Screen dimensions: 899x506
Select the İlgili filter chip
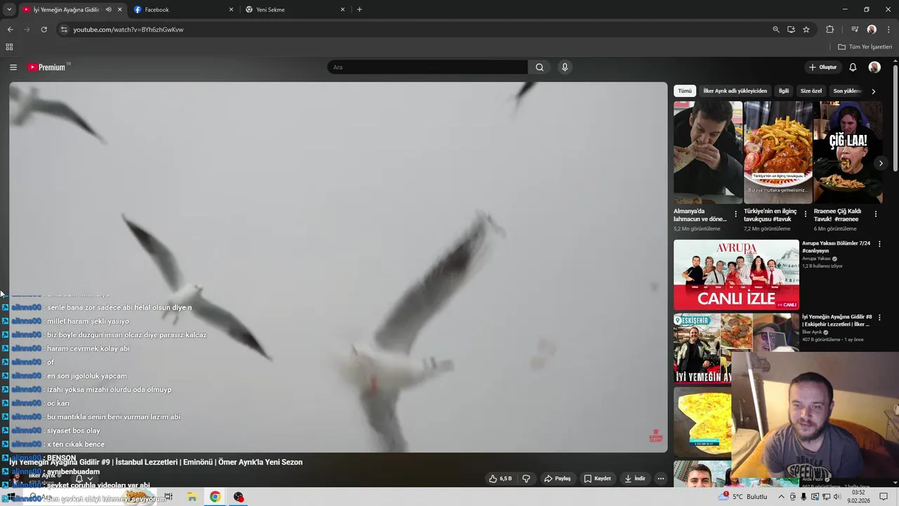[784, 91]
